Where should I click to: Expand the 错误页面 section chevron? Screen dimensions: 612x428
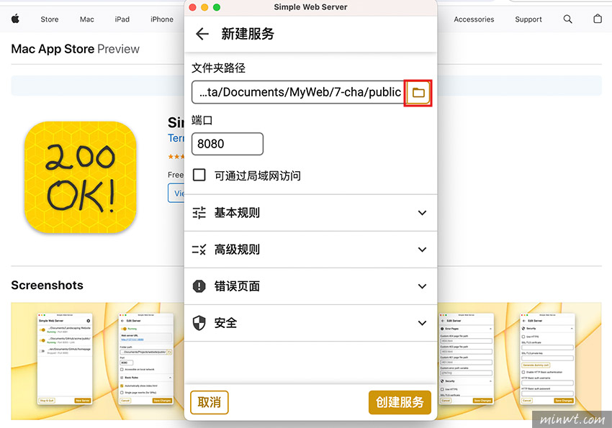point(422,286)
